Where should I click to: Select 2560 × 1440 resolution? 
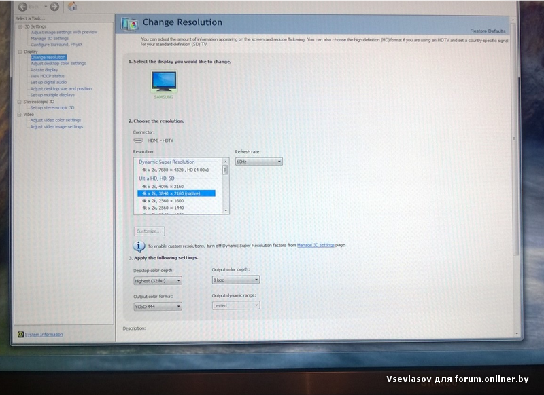coord(163,208)
